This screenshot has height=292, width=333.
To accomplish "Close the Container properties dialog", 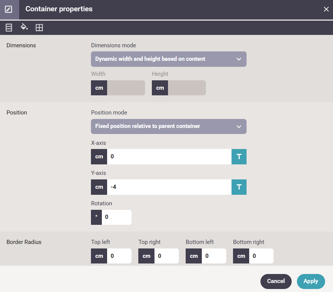I will pos(326,9).
